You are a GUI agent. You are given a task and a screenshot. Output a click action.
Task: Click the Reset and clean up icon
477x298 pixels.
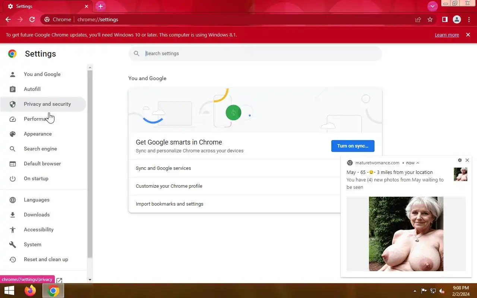coord(13,259)
